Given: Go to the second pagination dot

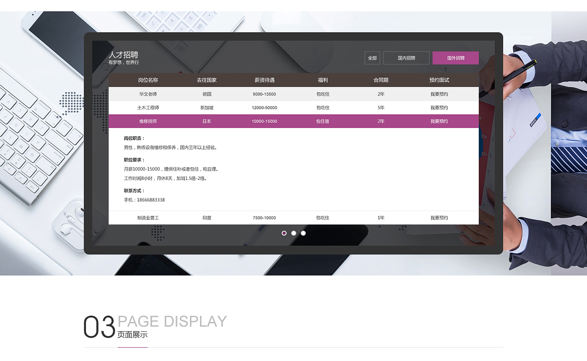Looking at the screenshot, I should pyautogui.click(x=293, y=233).
